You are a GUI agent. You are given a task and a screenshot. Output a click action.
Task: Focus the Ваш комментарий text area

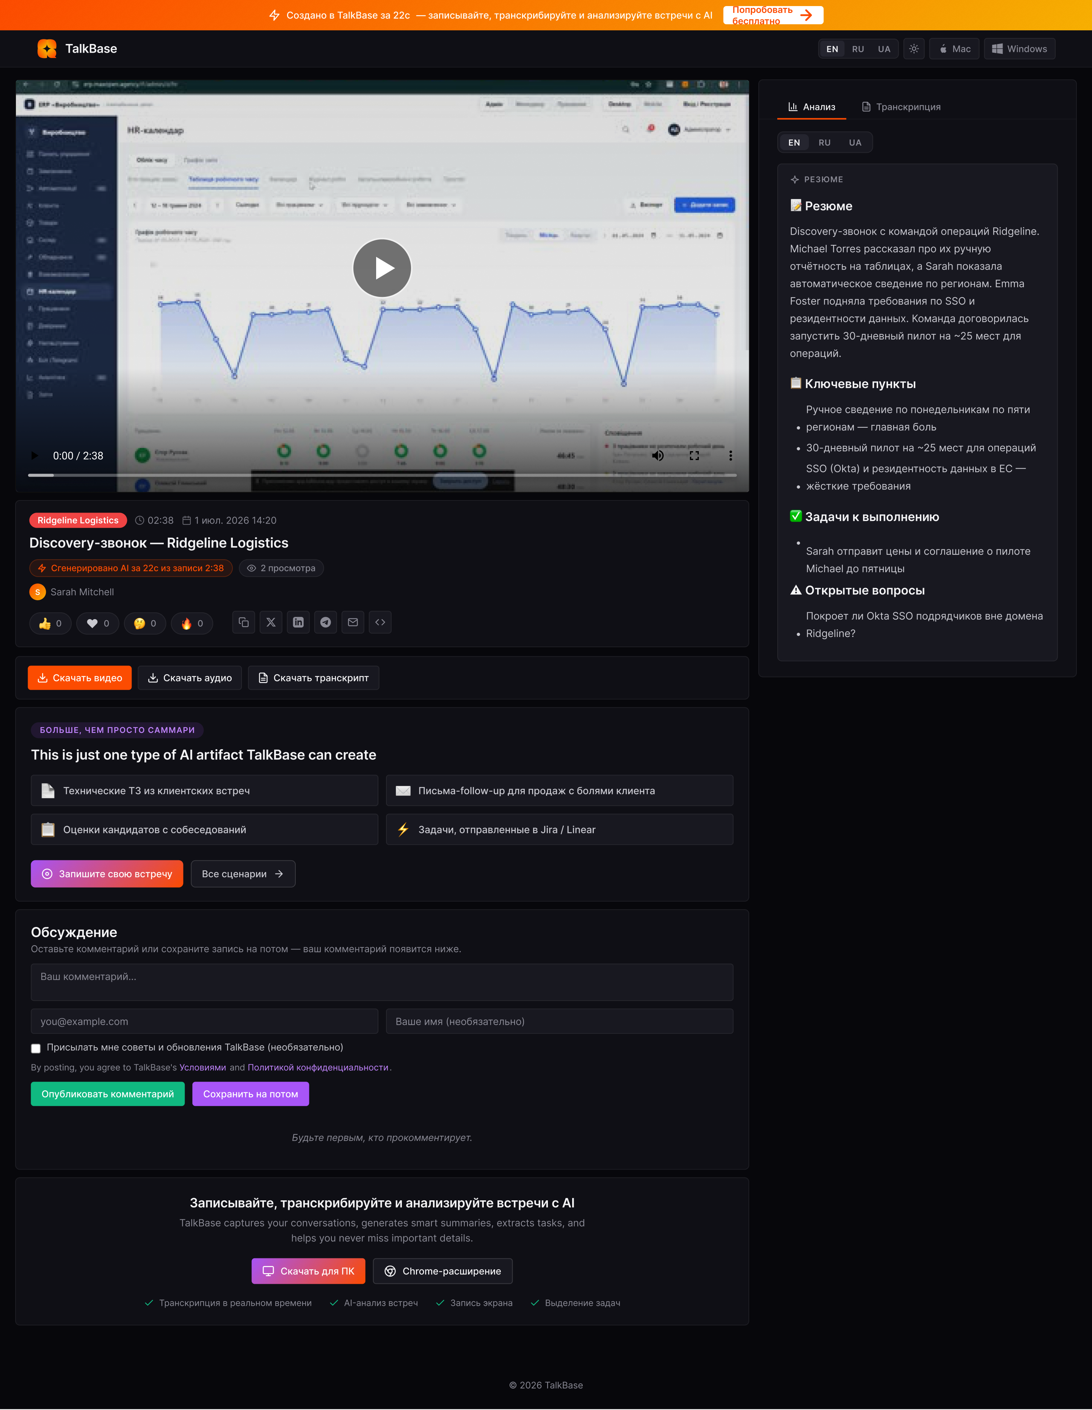[382, 983]
